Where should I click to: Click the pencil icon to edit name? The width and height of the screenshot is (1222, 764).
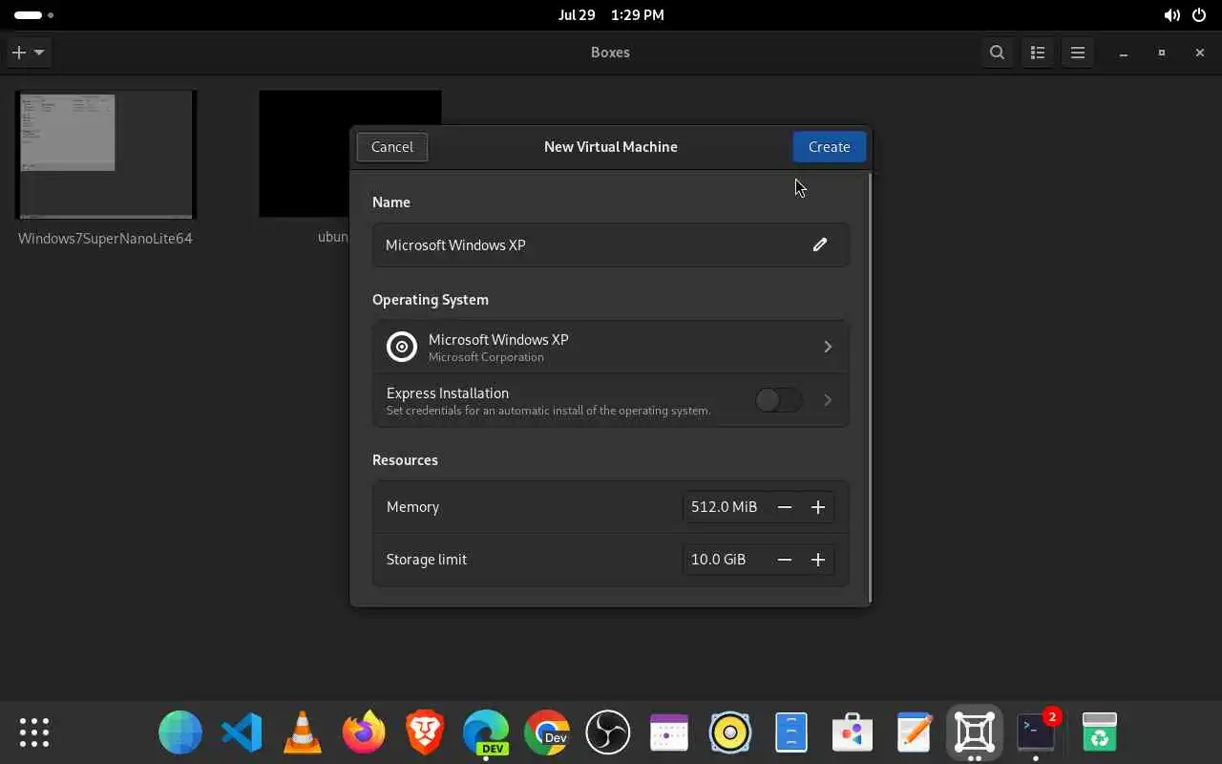pos(819,244)
